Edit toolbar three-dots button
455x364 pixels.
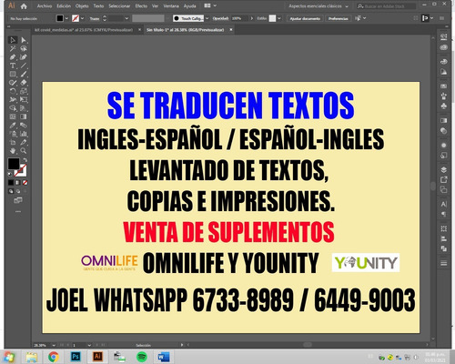[18, 211]
